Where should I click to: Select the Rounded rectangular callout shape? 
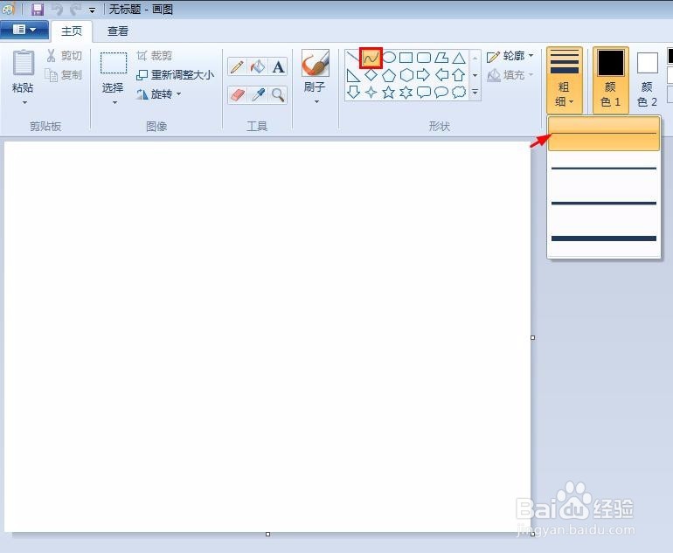[424, 93]
